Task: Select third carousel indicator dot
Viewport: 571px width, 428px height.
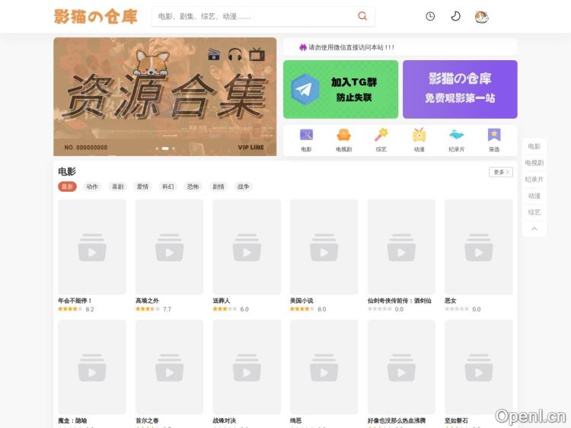Action: pyautogui.click(x=174, y=149)
